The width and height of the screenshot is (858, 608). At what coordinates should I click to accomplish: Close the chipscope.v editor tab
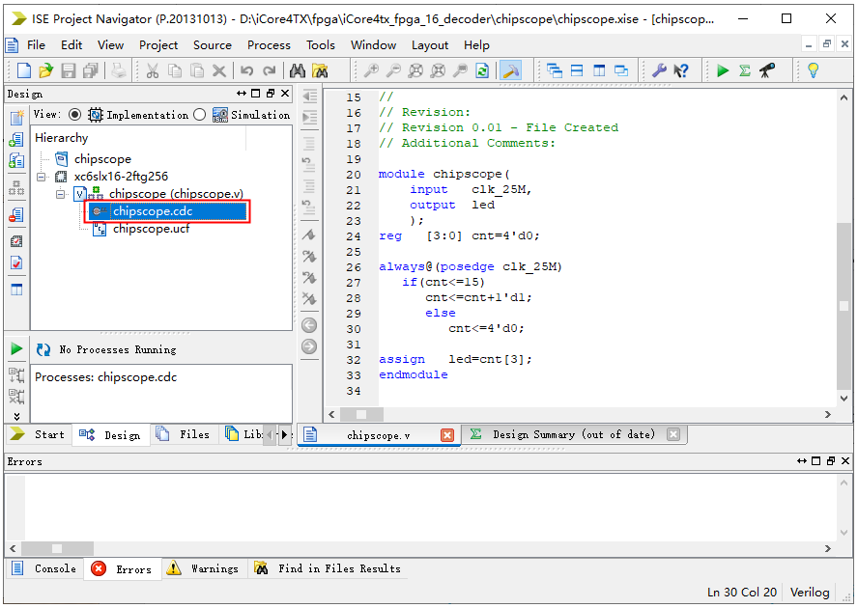[x=446, y=435]
